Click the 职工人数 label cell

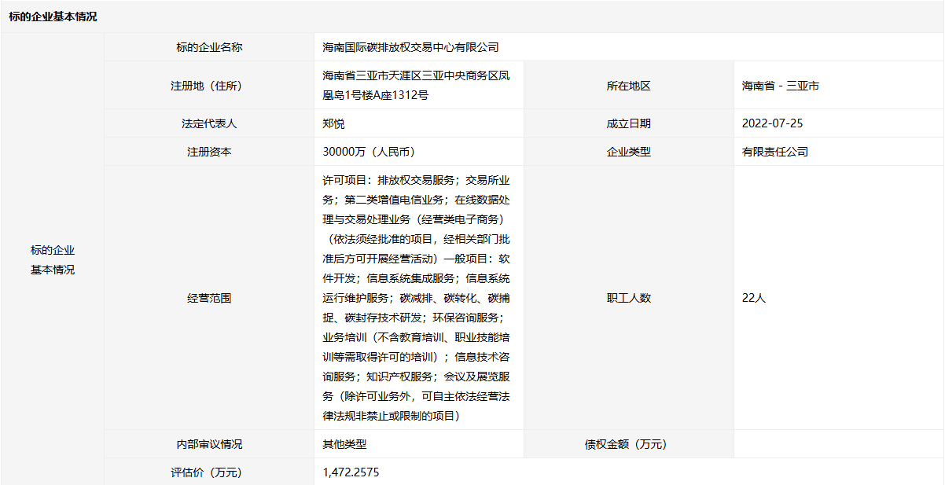click(x=628, y=298)
